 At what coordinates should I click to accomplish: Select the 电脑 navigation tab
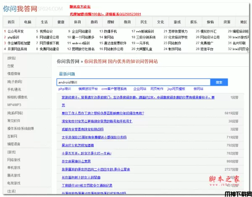(x=28, y=21)
